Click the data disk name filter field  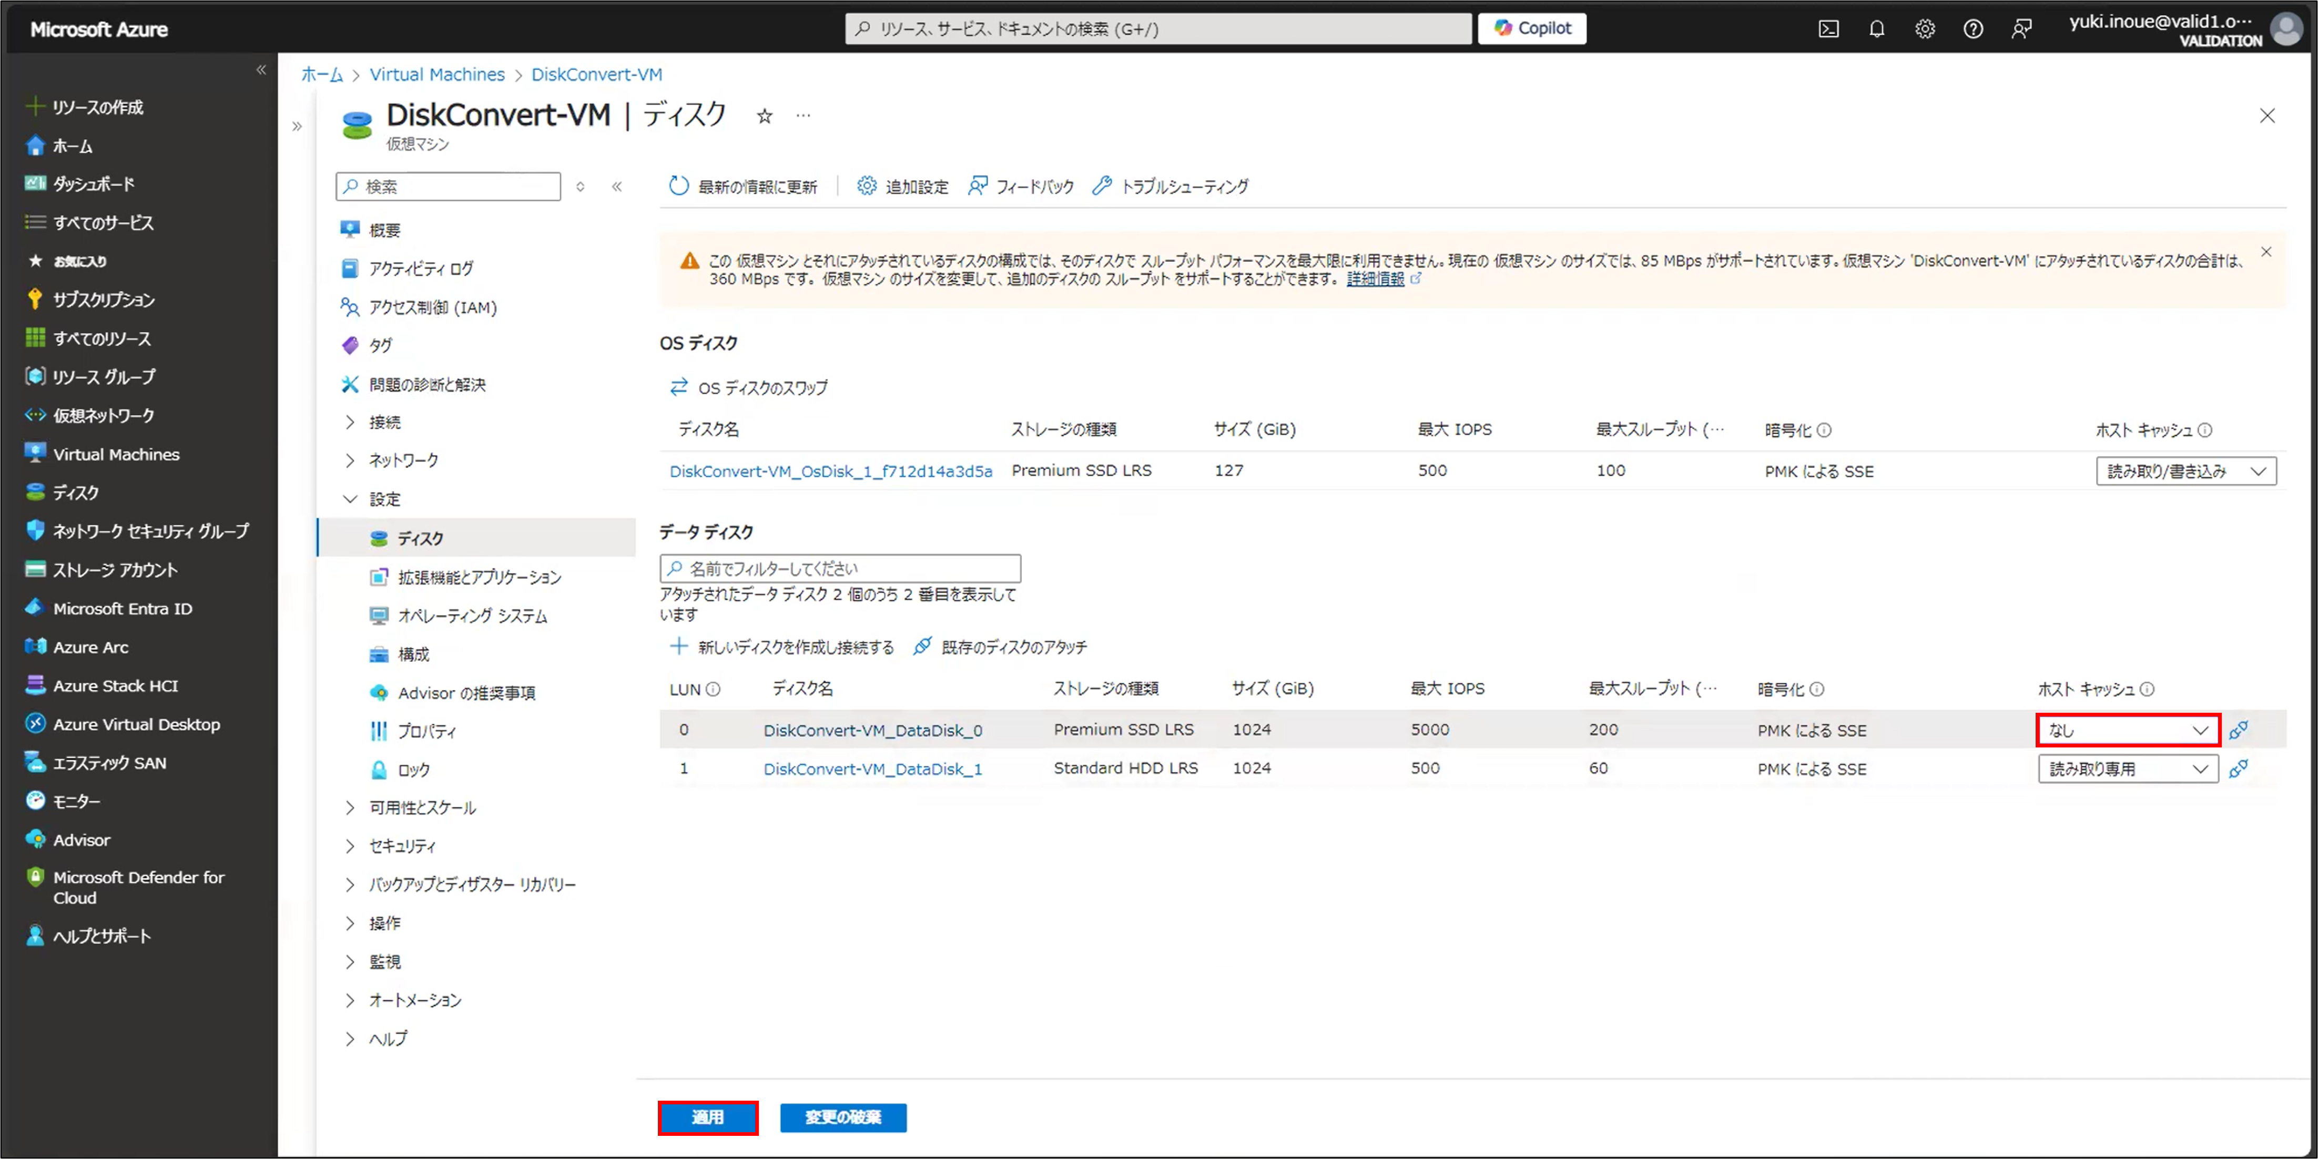click(840, 568)
